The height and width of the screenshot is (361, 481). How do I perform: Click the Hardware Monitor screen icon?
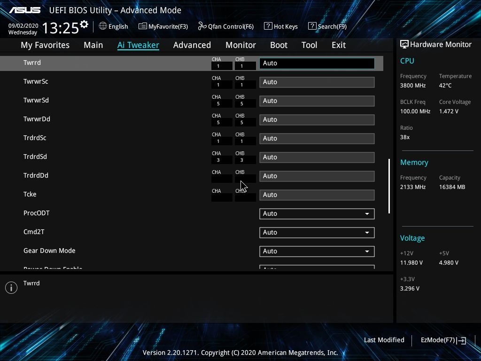coord(404,44)
